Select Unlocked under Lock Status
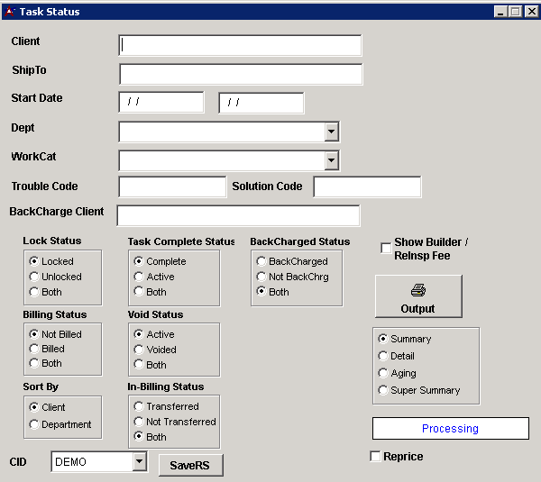This screenshot has width=541, height=482. (x=34, y=277)
